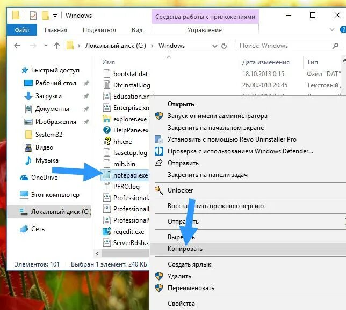Select the regedit.exe file icon

pos(107,232)
